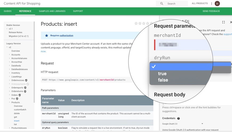Collapse the Products tree node
This screenshot has width=232, height=132.
[10, 102]
